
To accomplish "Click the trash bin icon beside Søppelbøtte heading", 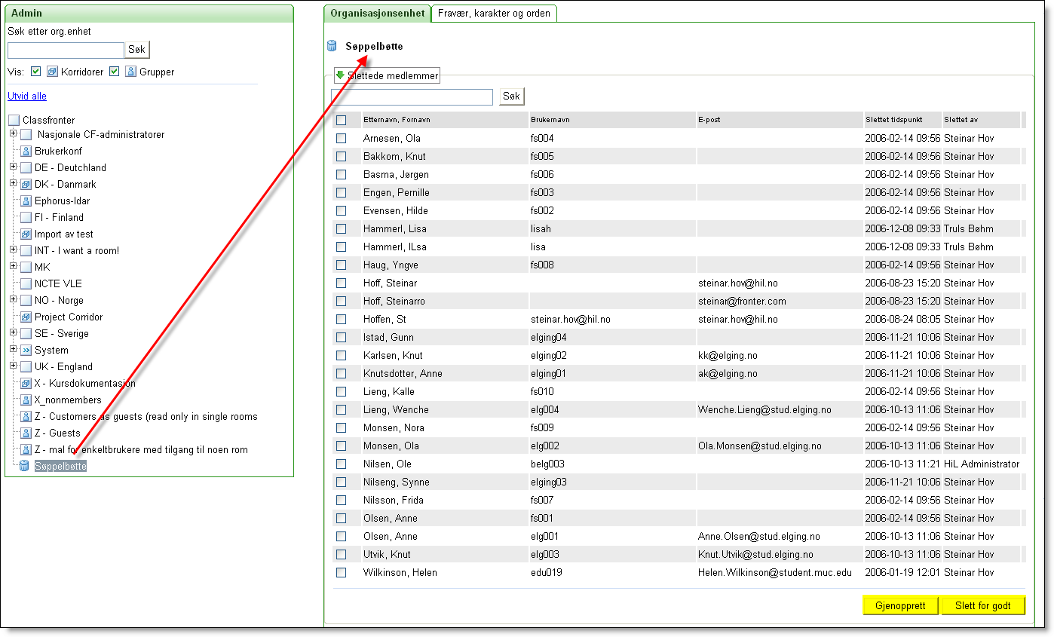I will (332, 46).
